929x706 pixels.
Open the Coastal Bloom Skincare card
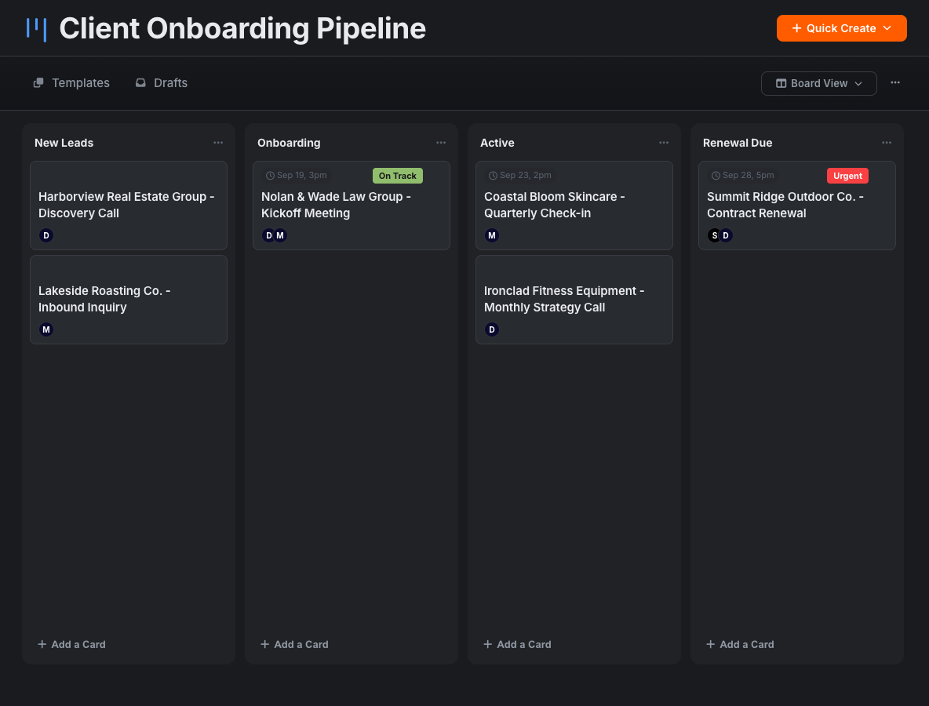[574, 206]
